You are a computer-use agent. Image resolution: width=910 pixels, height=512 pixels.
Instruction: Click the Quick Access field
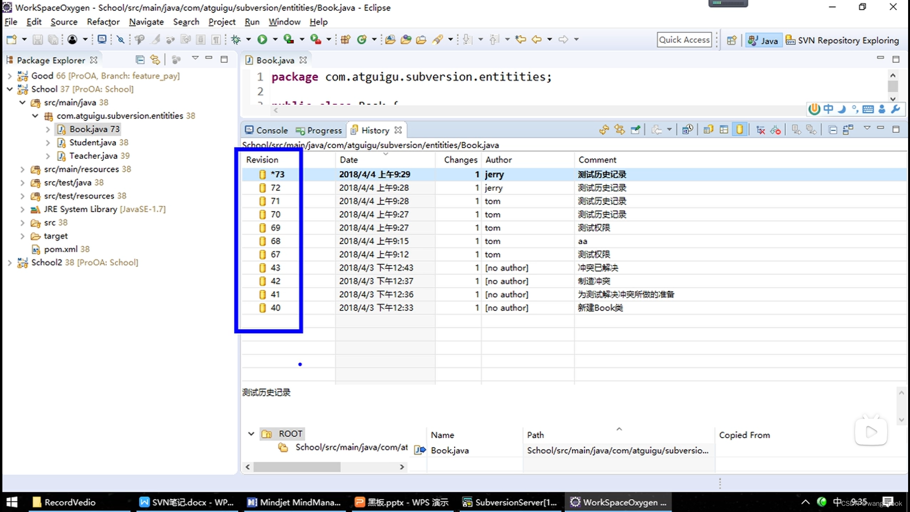pyautogui.click(x=684, y=40)
